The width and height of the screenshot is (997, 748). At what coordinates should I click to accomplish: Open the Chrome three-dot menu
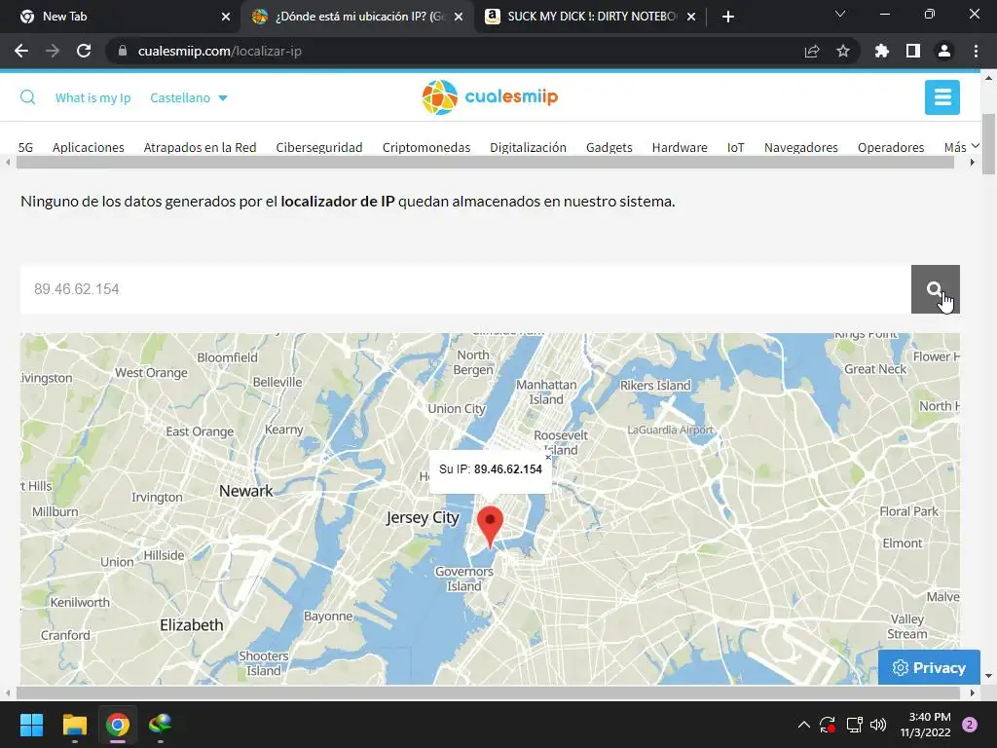pos(976,51)
